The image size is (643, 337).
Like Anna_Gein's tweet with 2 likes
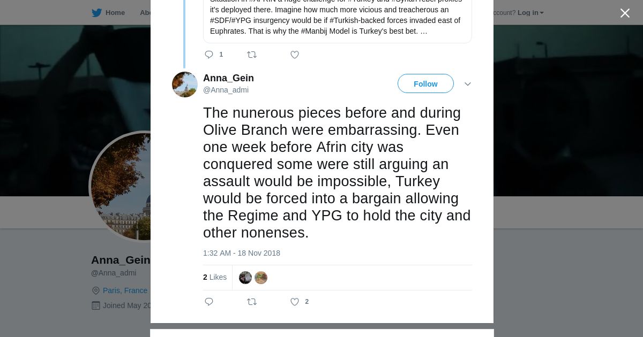coord(295,302)
